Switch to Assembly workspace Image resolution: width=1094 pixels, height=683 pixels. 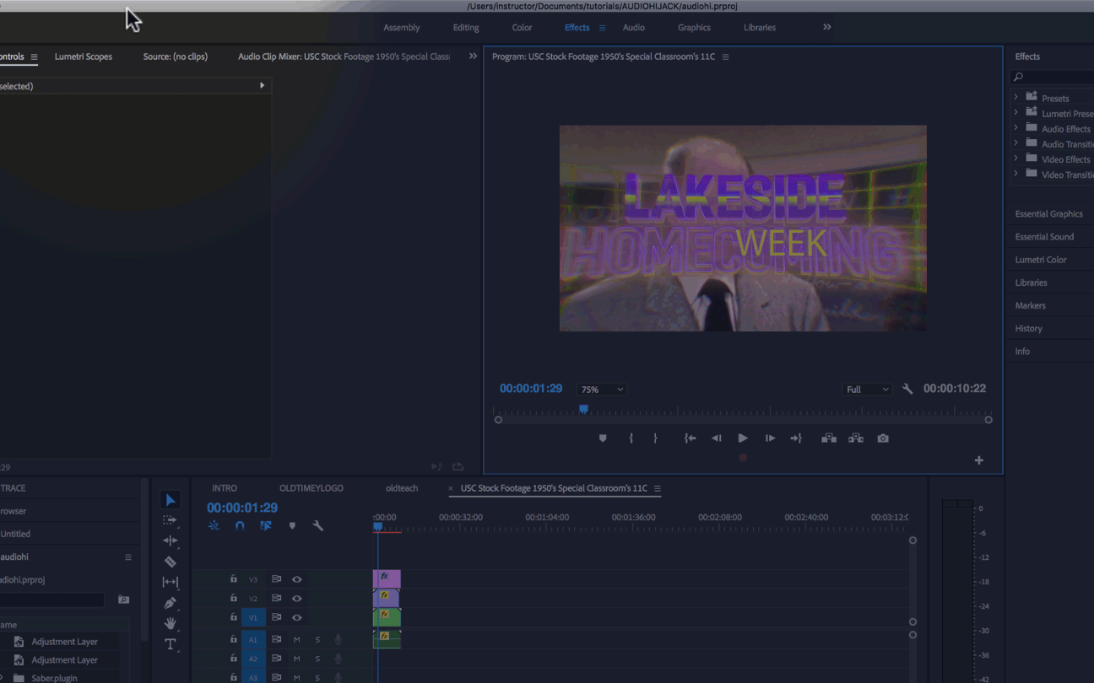click(x=402, y=28)
